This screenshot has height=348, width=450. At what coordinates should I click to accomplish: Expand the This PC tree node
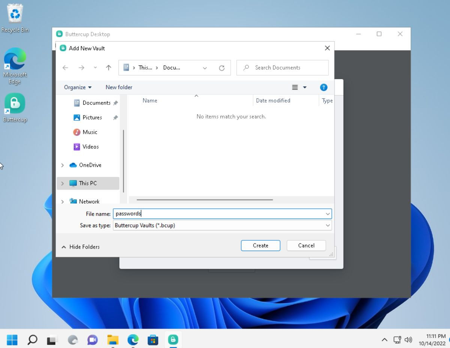point(63,183)
